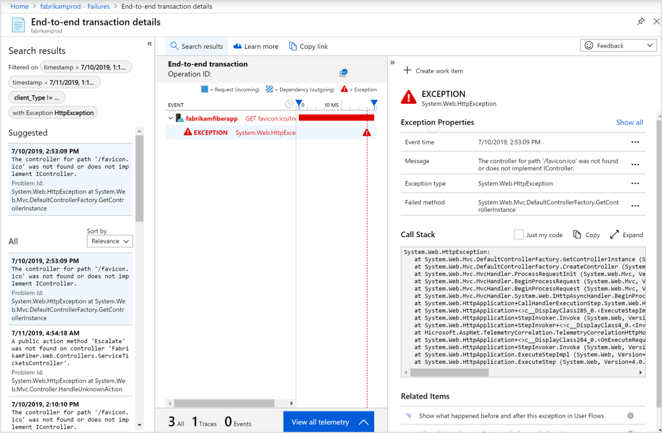Pin the transaction details blade
The width and height of the screenshot is (662, 433).
(x=641, y=21)
